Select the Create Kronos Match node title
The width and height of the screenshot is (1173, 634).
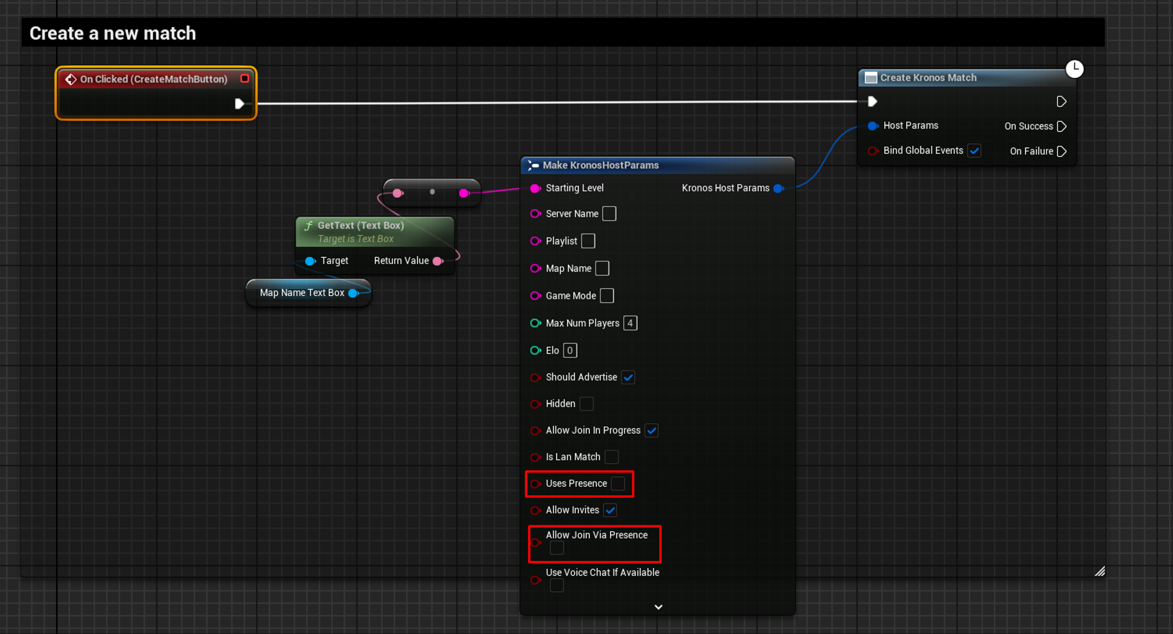(928, 78)
